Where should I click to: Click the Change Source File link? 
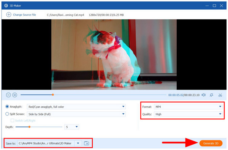[x=24, y=15]
